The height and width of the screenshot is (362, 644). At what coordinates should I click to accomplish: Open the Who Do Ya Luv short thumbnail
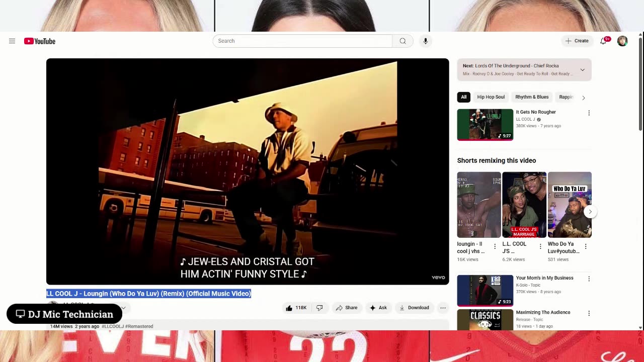[x=570, y=205]
